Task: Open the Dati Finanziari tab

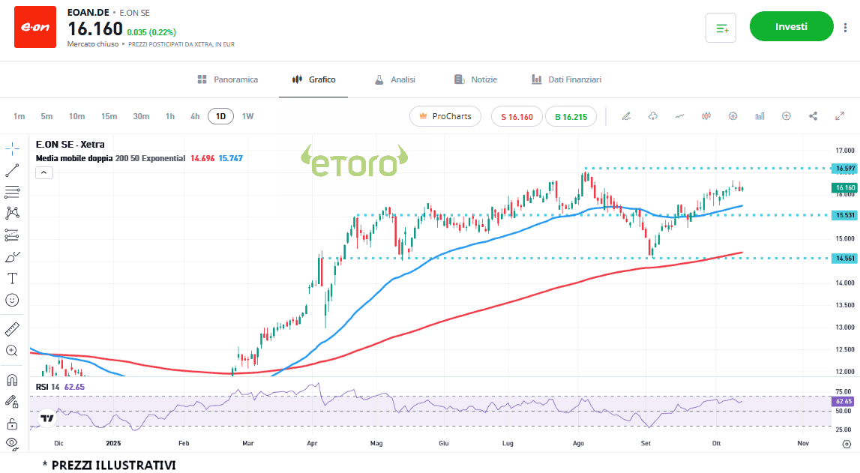Action: point(566,79)
